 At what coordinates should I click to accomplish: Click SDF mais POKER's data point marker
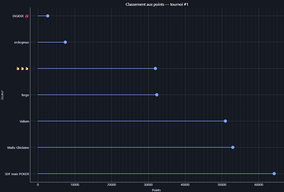(274, 174)
